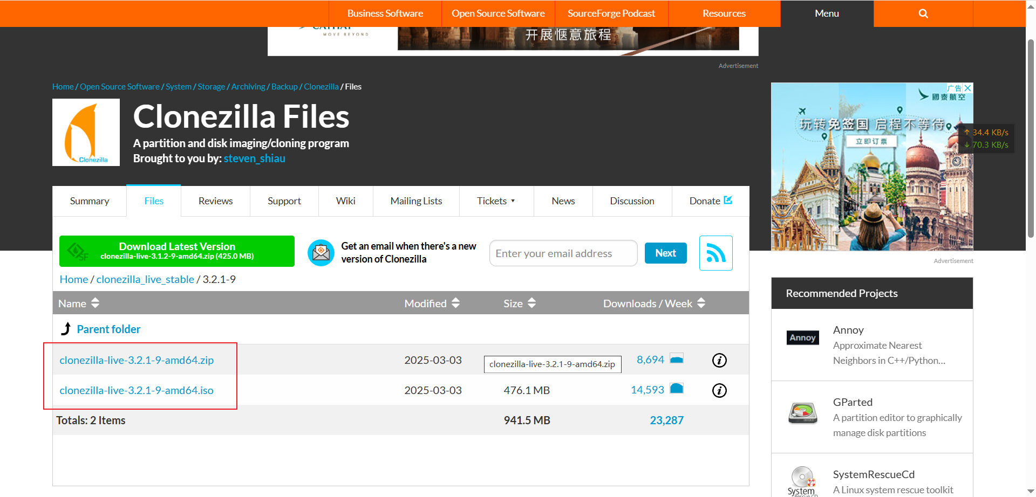
Task: Click the 476.1 MB size cell
Action: click(527, 390)
